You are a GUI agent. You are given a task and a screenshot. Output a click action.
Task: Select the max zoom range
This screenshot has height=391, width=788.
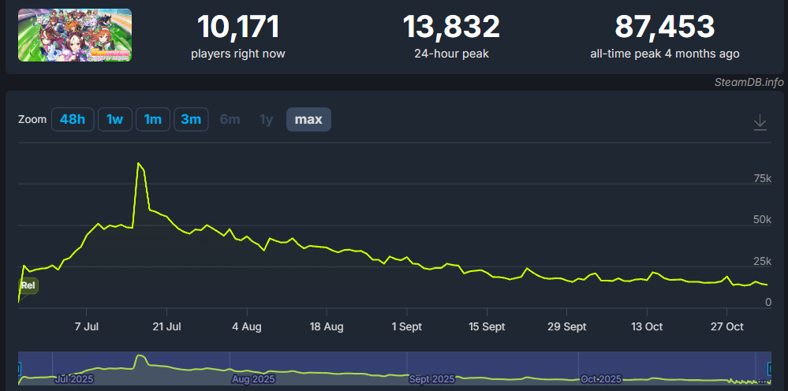click(308, 120)
